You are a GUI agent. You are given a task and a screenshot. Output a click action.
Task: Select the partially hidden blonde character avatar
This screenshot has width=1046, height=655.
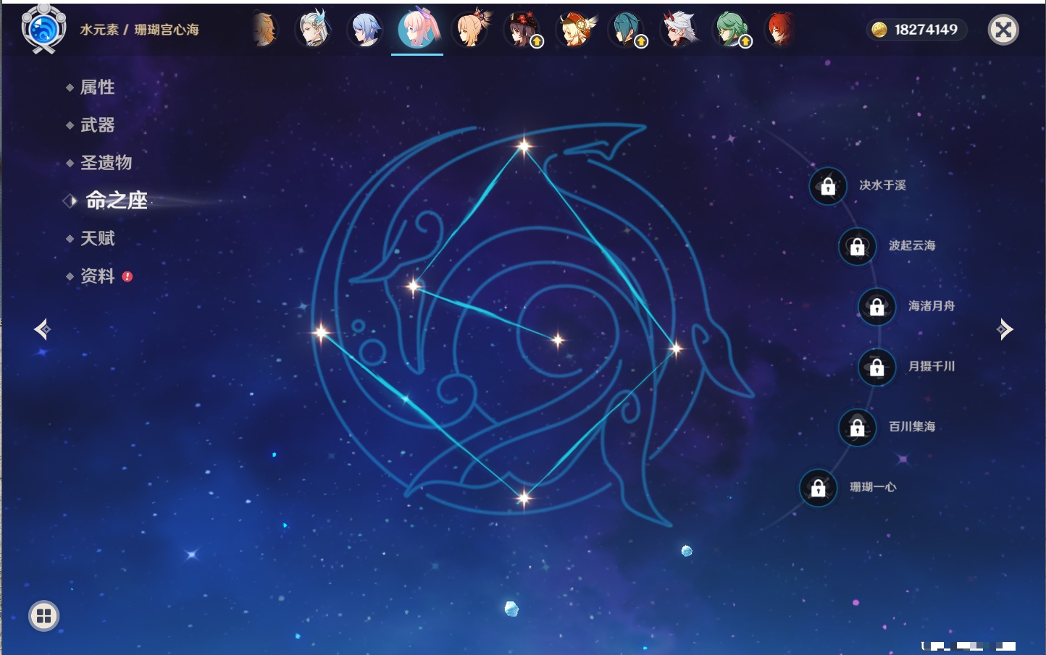coord(265,30)
